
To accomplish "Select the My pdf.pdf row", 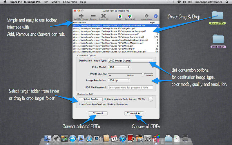I will point(116,49).
